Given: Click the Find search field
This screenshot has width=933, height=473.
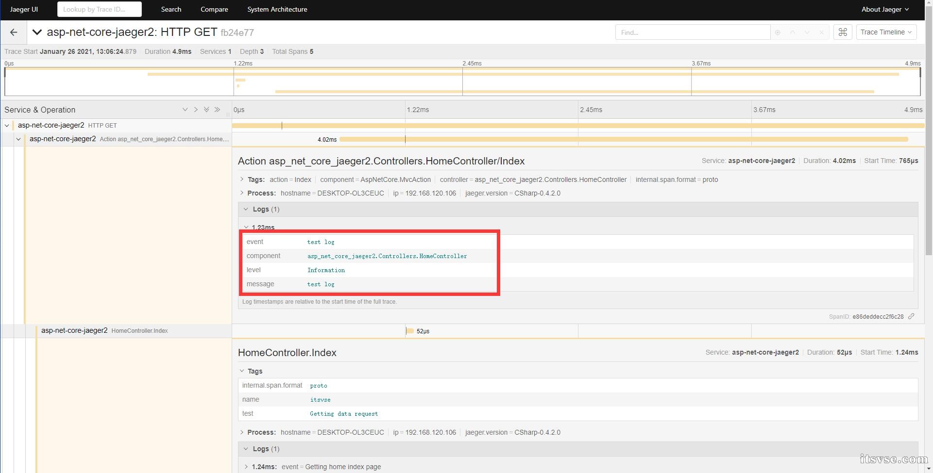Looking at the screenshot, I should click(693, 33).
